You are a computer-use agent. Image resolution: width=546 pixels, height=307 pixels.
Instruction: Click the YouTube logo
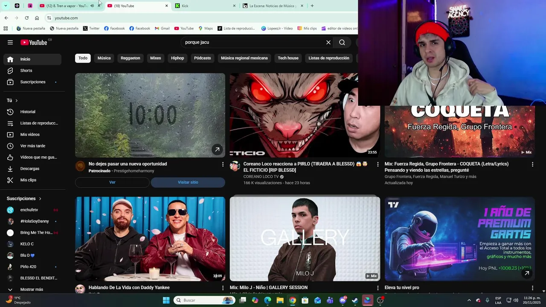tap(34, 42)
